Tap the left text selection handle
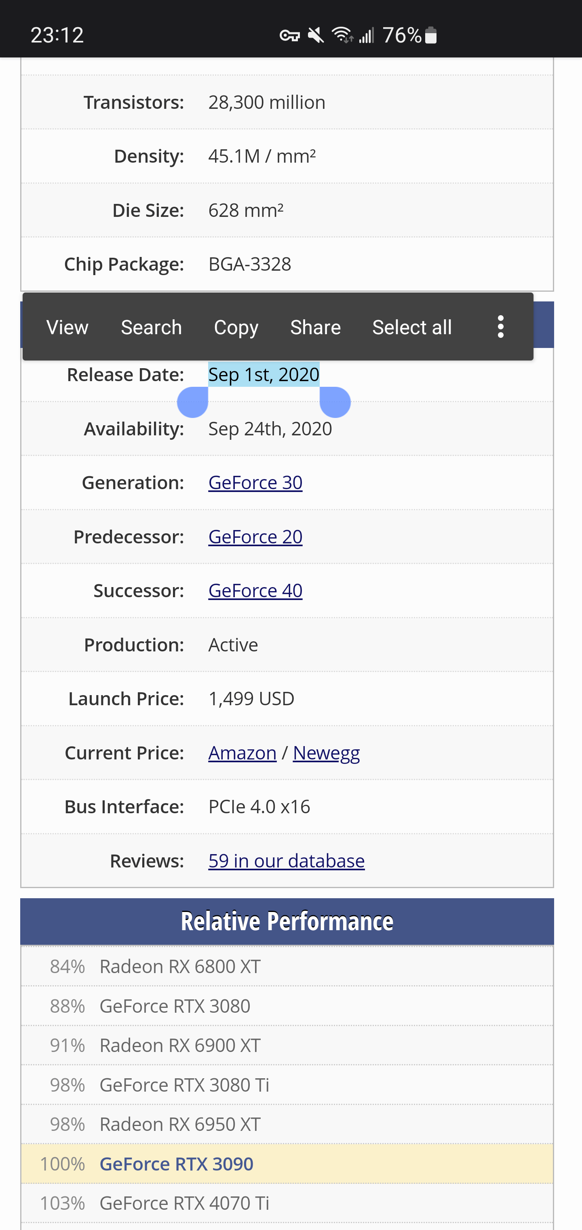This screenshot has width=582, height=1230. pos(193,402)
